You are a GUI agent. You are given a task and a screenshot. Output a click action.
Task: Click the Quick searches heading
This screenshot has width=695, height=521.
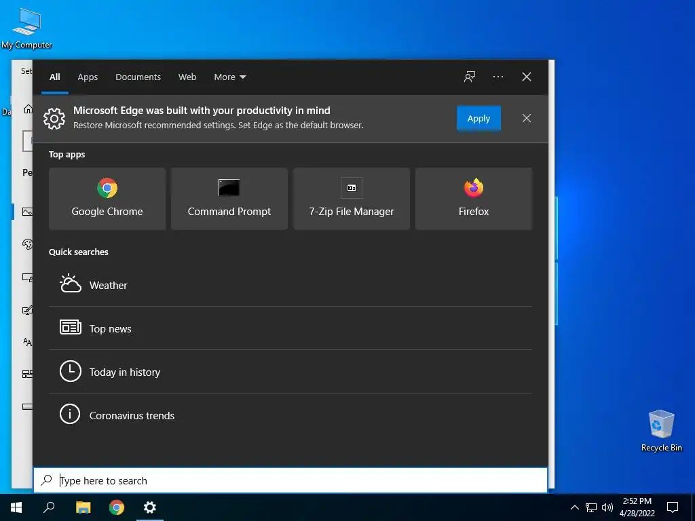(79, 252)
